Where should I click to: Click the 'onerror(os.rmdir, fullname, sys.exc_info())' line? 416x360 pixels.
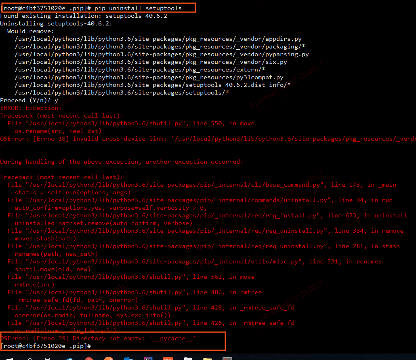(x=92, y=316)
